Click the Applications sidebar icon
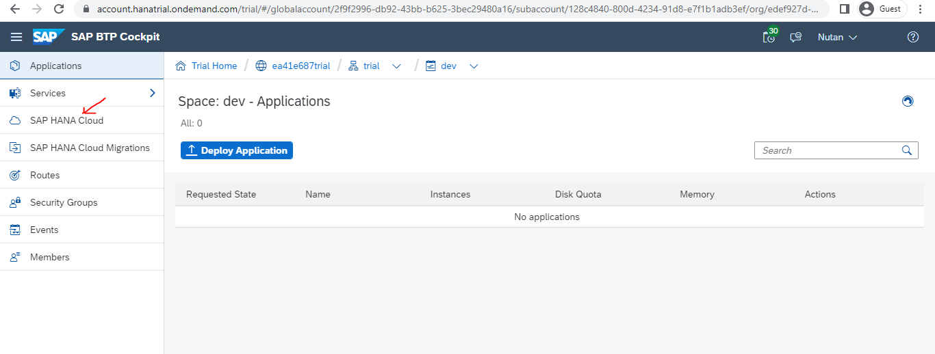This screenshot has height=354, width=935. tap(15, 66)
